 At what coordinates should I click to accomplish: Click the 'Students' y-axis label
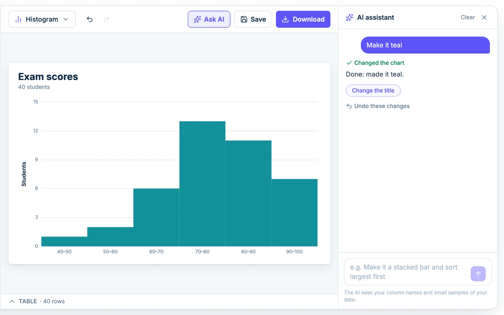(x=24, y=174)
